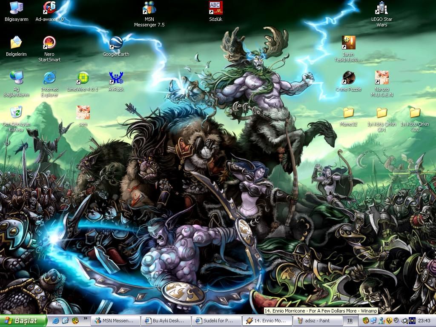
Task: Select the AvRack desktop shortcut
Action: point(116,78)
